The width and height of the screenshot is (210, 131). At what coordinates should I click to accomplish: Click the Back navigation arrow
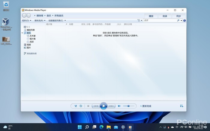[24, 16]
